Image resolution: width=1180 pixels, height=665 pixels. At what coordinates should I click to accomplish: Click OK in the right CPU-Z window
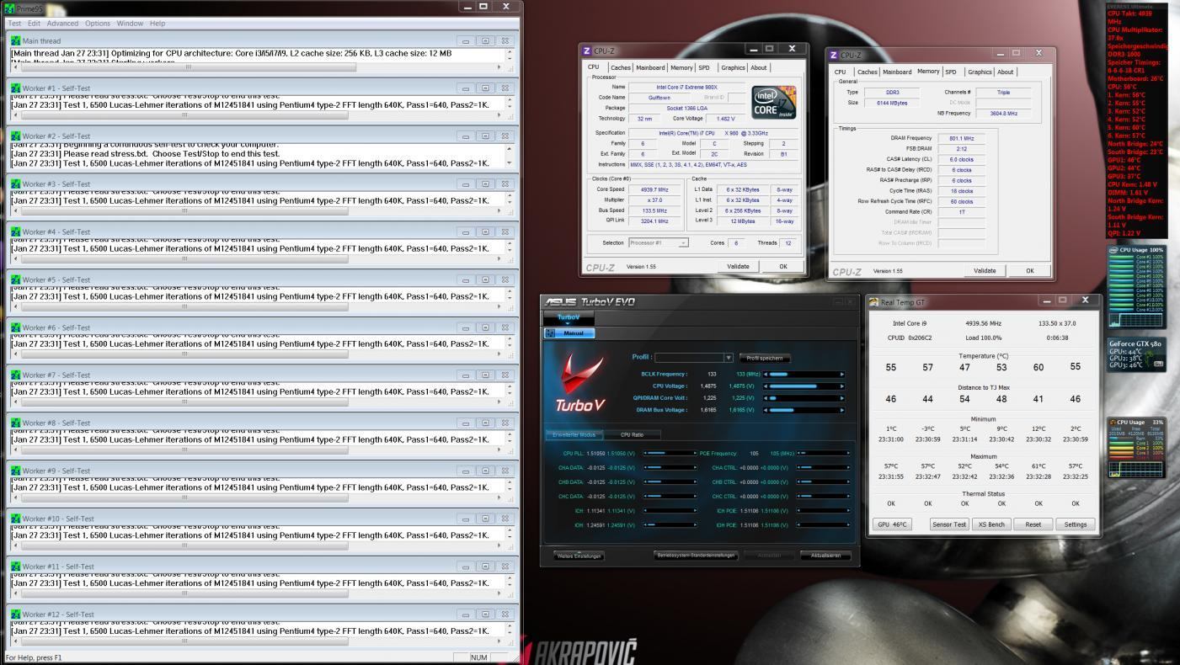point(1030,270)
